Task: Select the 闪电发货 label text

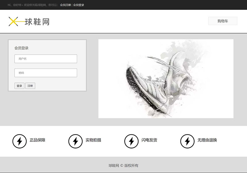Action: (149, 140)
